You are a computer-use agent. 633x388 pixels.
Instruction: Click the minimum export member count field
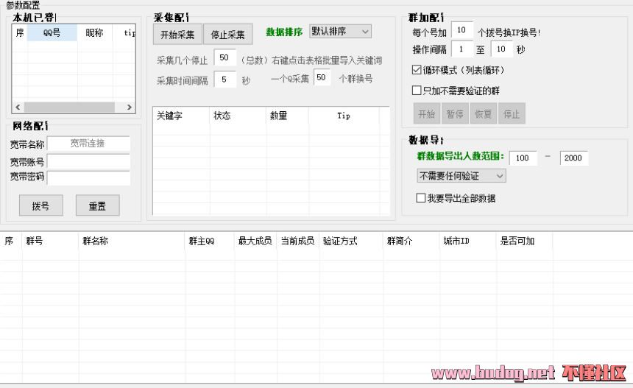point(523,158)
